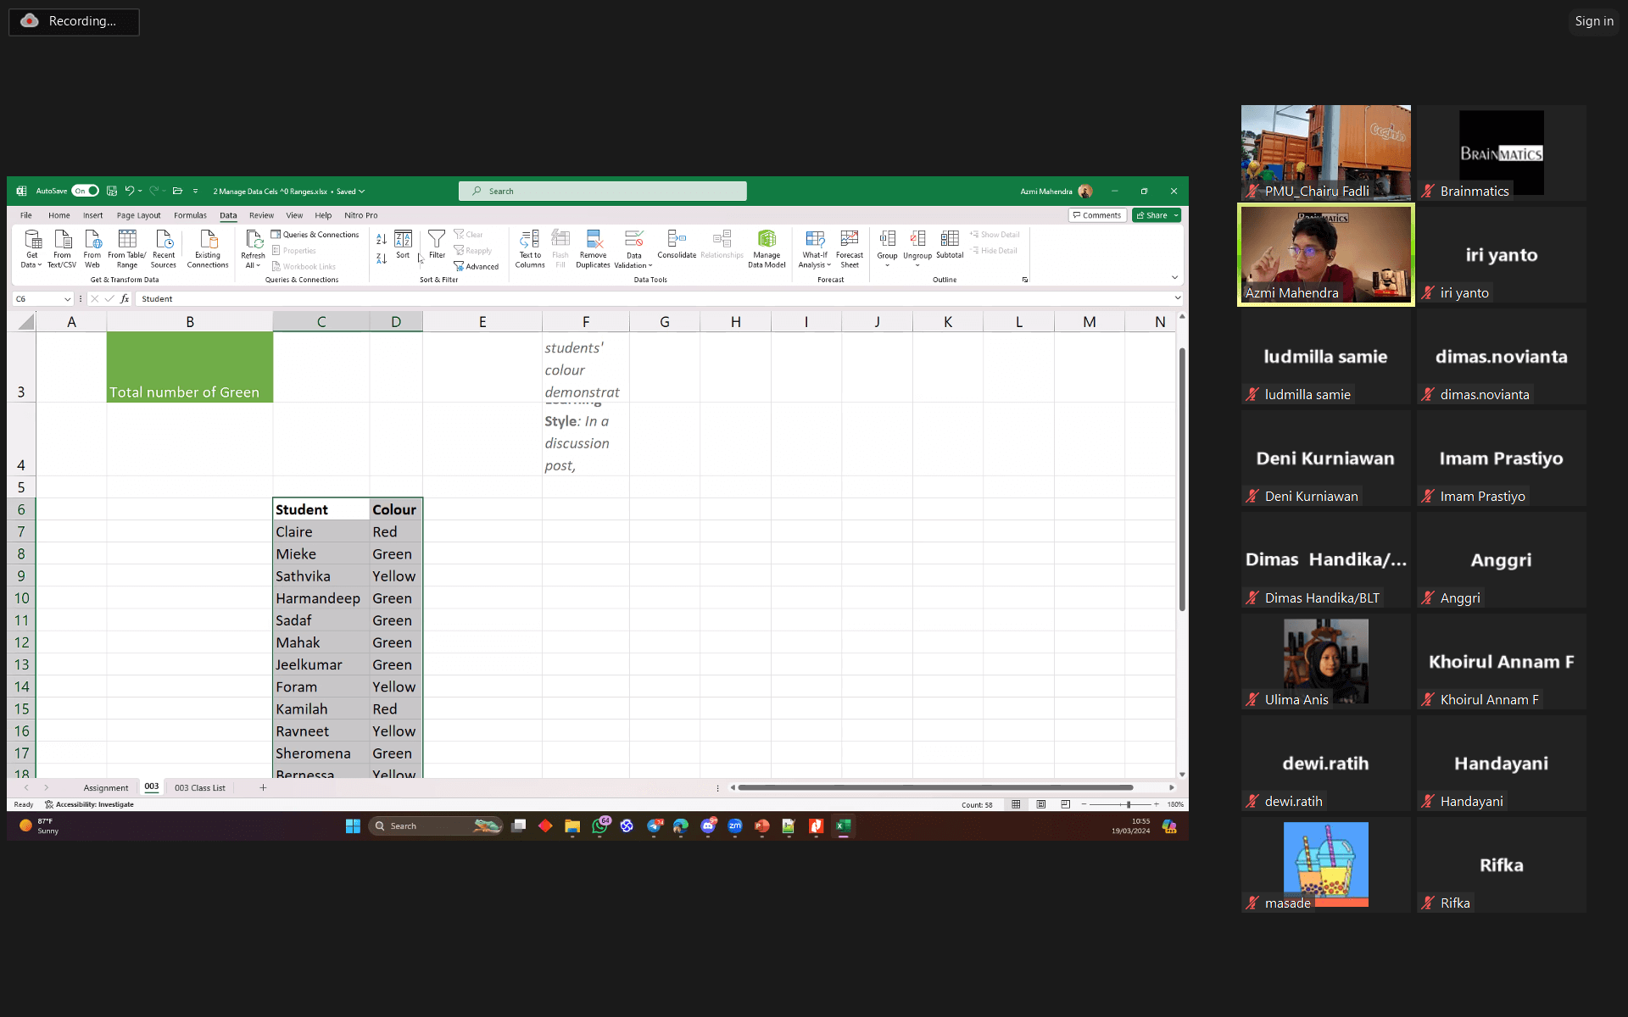1628x1017 pixels.
Task: Switch to Page Layout view button
Action: (1040, 804)
